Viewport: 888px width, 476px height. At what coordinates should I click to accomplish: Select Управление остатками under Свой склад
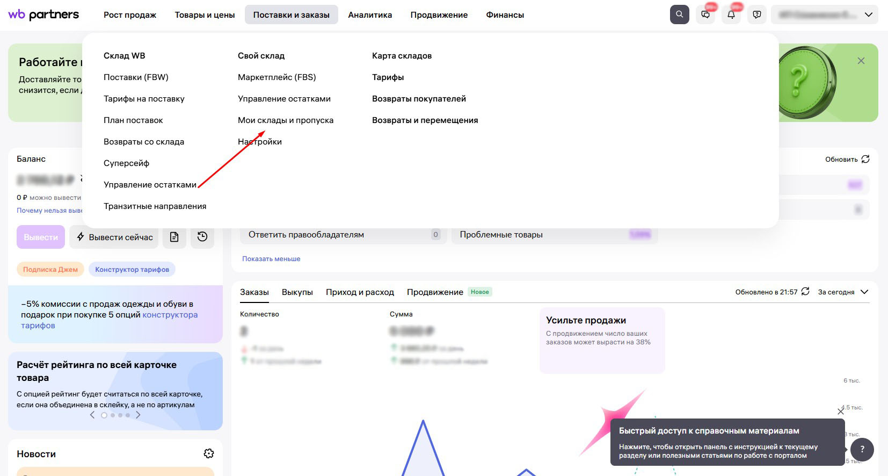tap(284, 99)
